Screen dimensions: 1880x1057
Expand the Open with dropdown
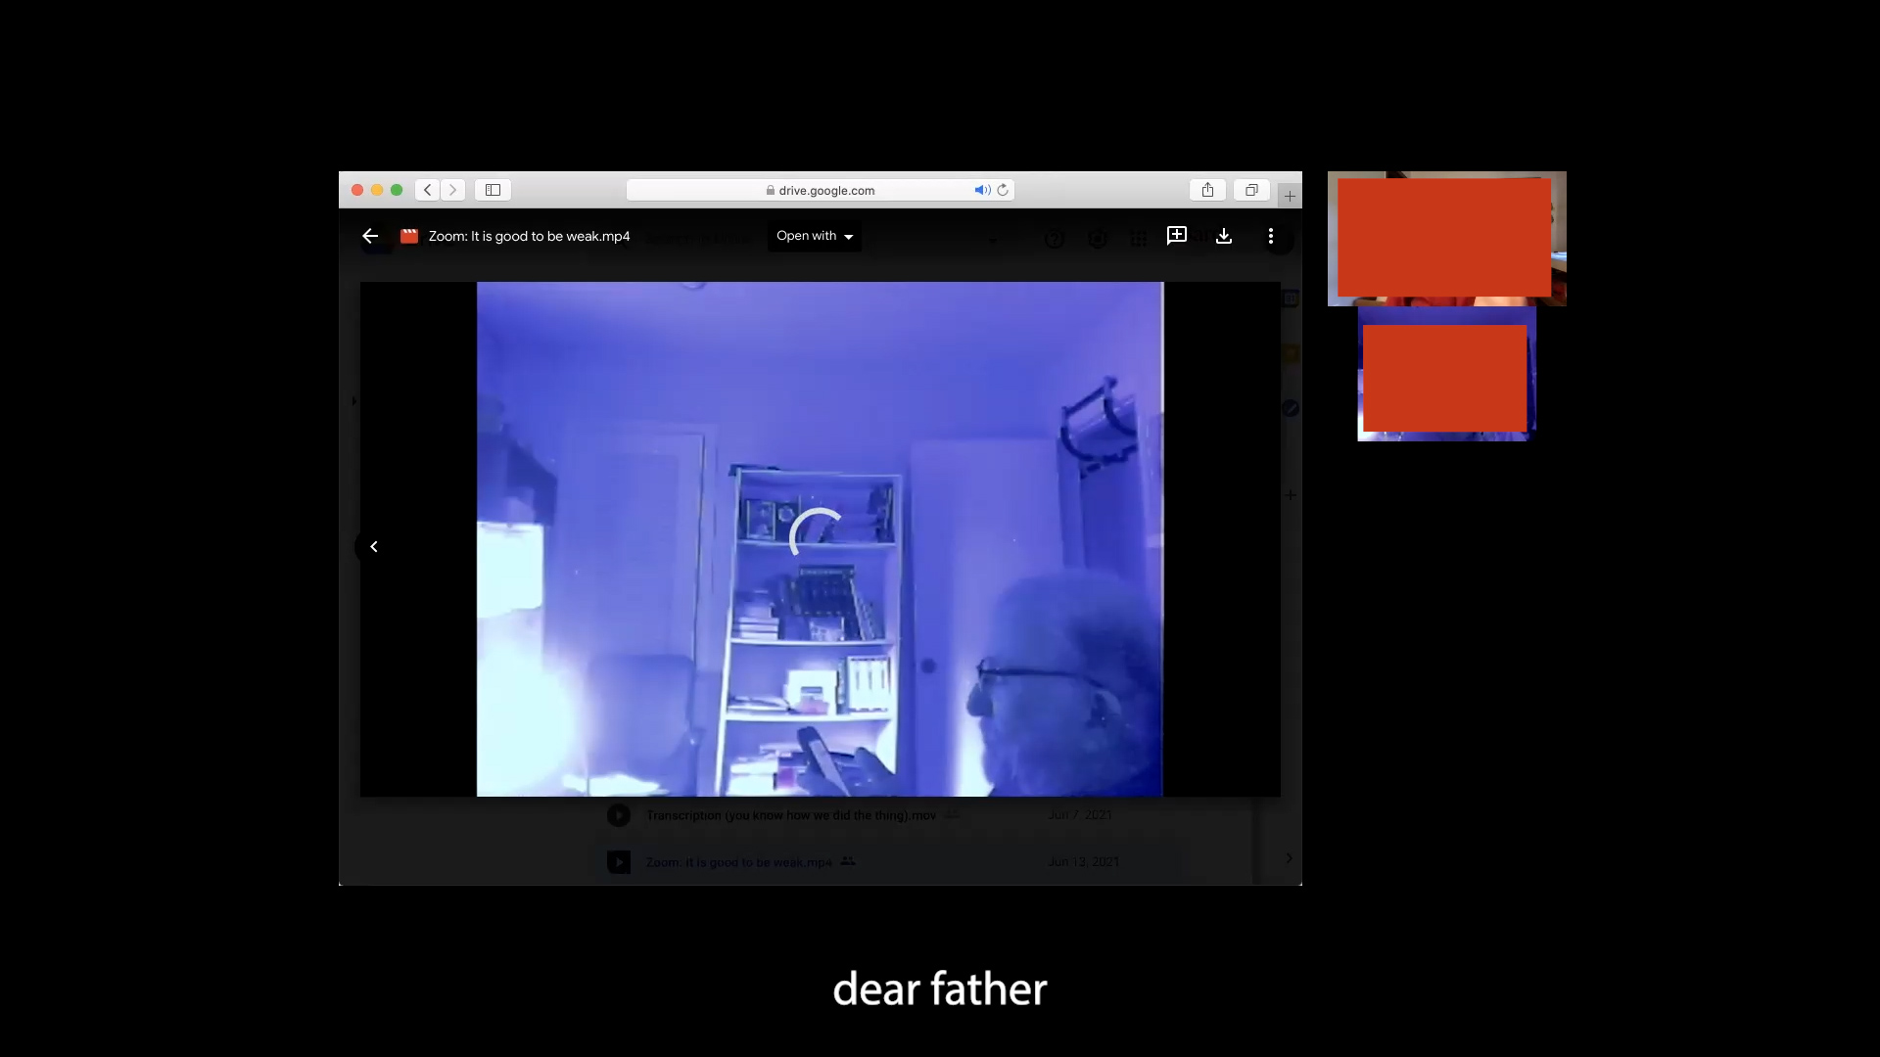[x=815, y=236]
